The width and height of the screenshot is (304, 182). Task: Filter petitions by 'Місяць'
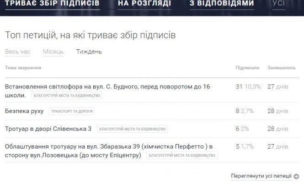click(x=53, y=52)
